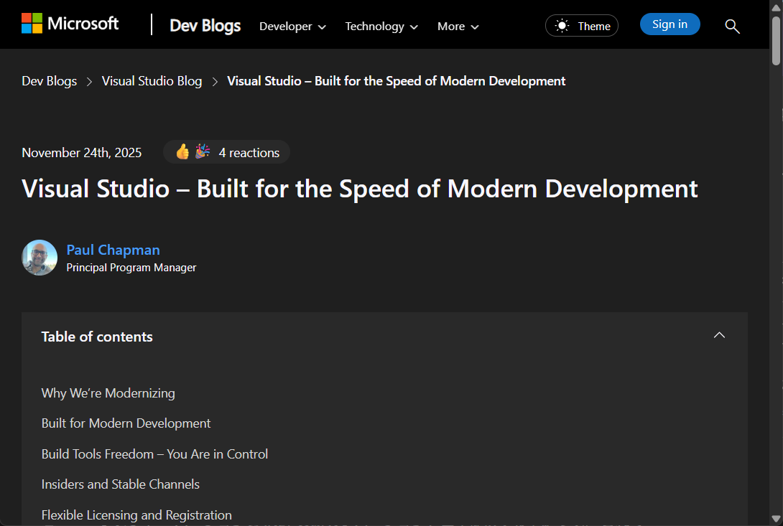Click the up-arrow chevron on Table of contents

[x=719, y=335]
